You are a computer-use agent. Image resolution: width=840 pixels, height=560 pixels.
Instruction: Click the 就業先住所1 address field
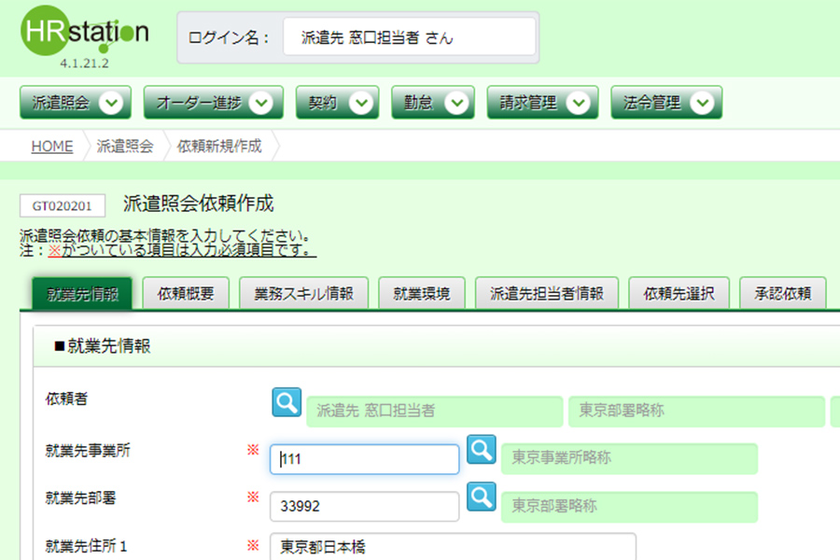coord(453,547)
